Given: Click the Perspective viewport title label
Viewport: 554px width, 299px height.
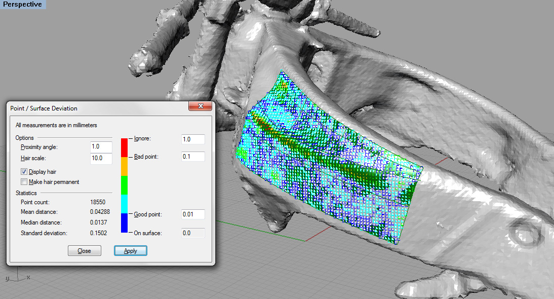Looking at the screenshot, I should click(22, 5).
